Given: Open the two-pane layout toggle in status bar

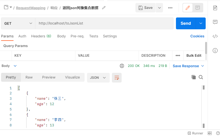Looking at the screenshot, I should pyautogui.click(x=210, y=133).
